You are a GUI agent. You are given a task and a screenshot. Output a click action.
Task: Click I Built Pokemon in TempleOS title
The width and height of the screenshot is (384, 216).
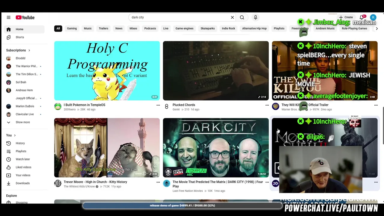coord(84,105)
